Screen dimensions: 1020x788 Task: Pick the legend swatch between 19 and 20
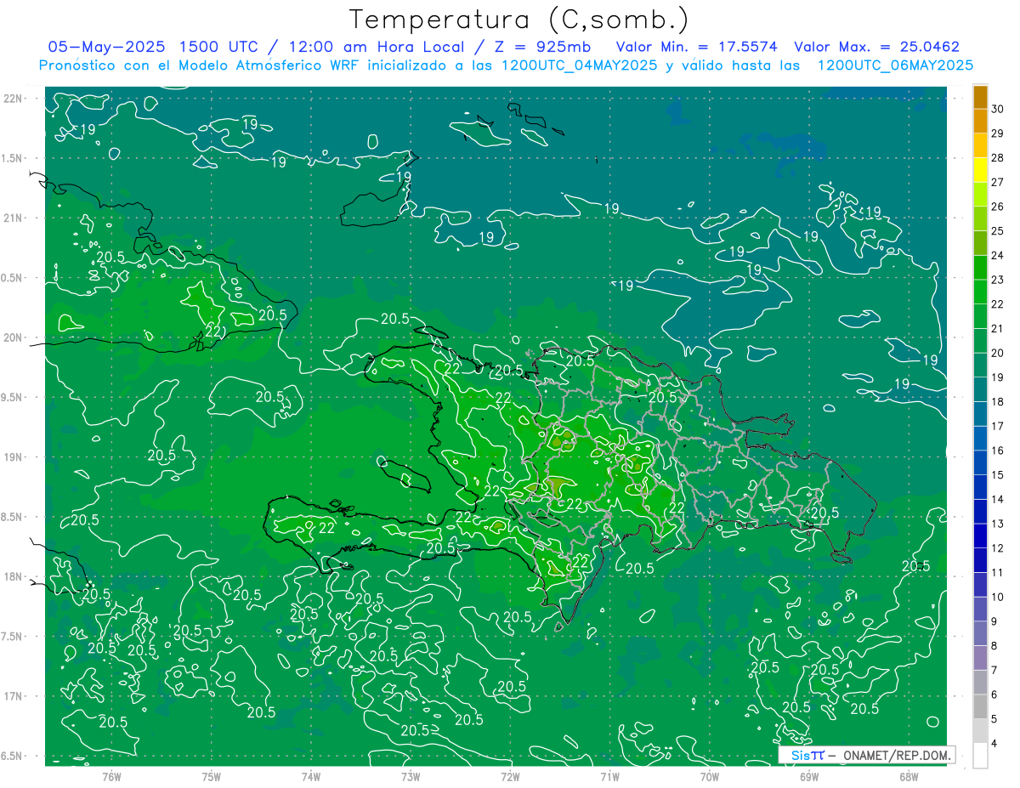[980, 365]
